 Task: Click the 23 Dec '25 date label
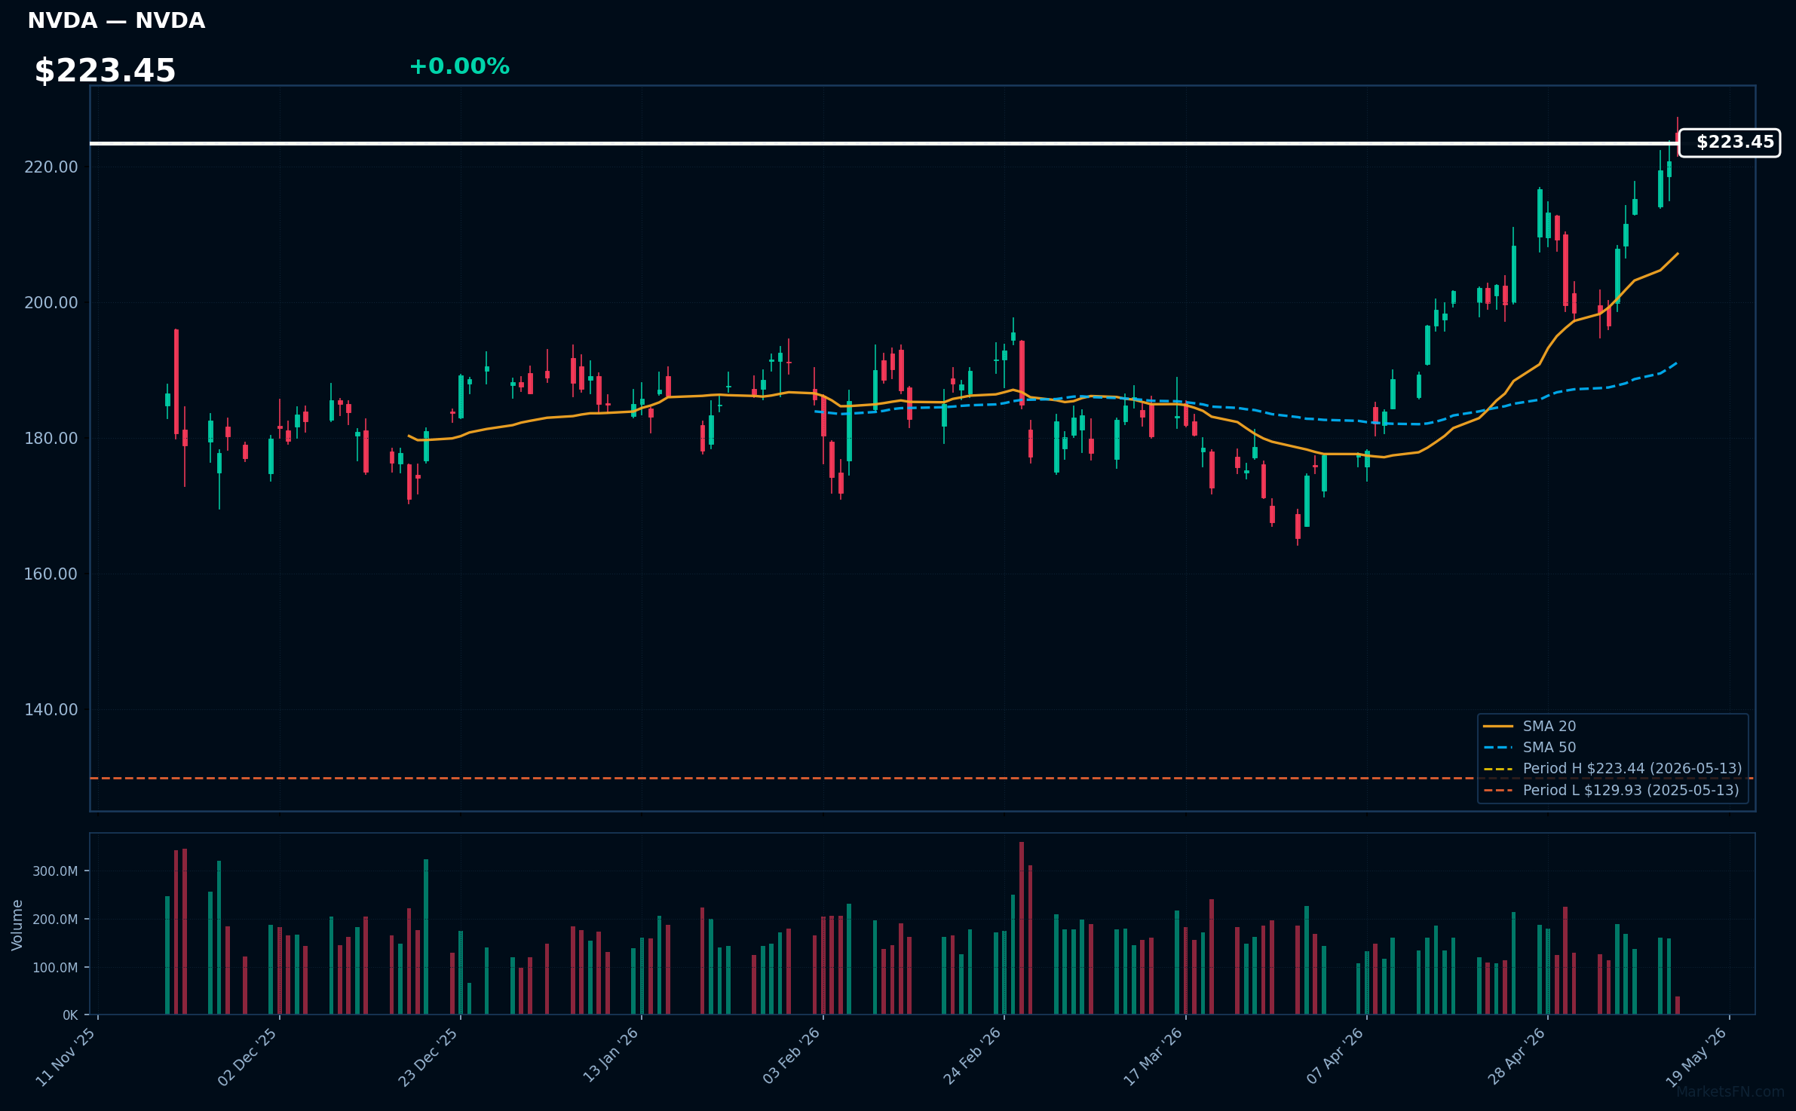coord(429,1057)
